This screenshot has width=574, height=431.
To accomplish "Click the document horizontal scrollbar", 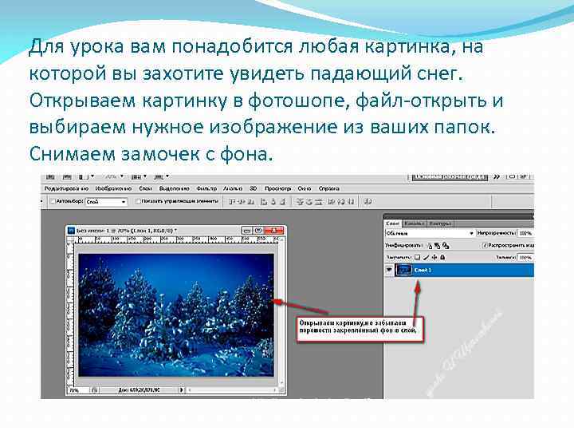I will 232,390.
